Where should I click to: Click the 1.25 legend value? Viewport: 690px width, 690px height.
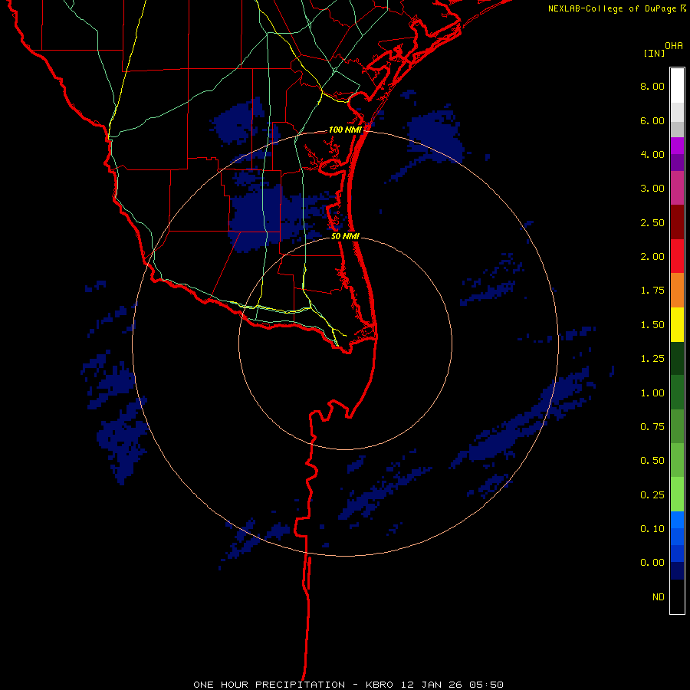point(652,359)
